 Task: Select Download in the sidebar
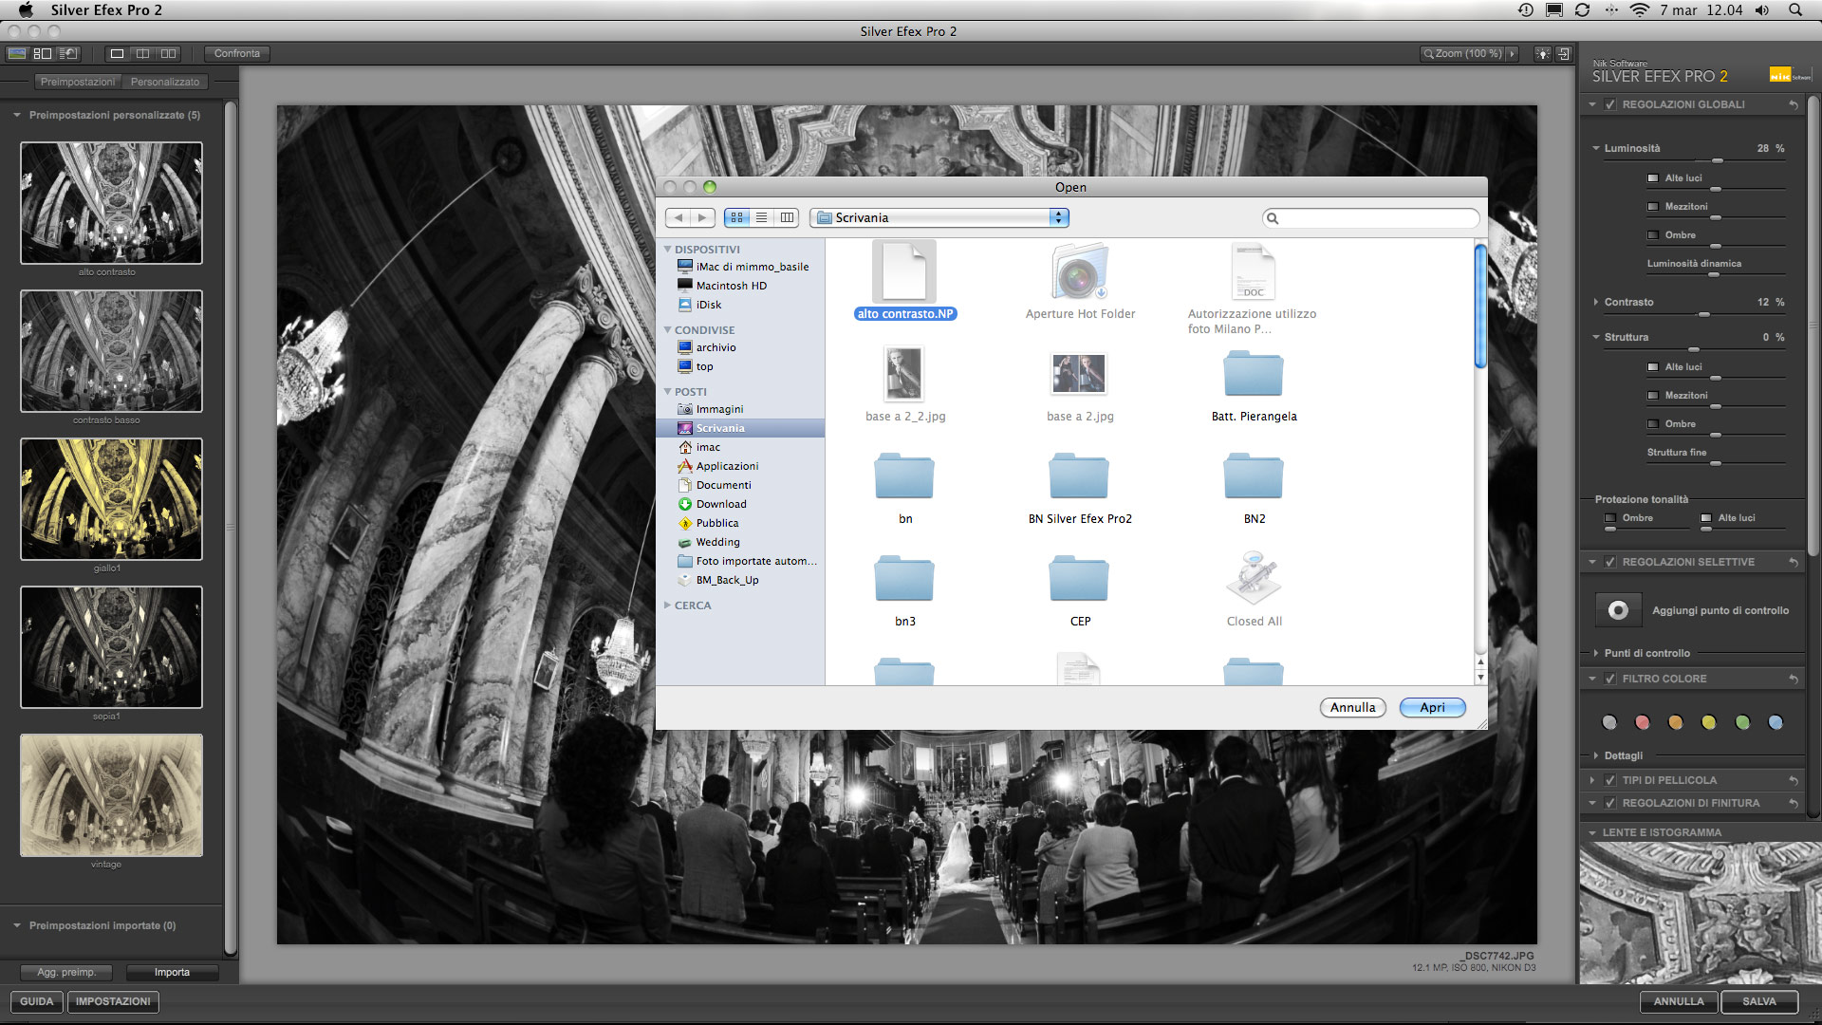tap(721, 504)
